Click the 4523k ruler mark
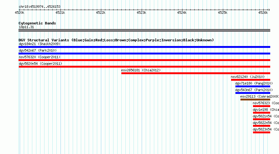Image resolution: width=279 pixels, height=154 pixels. pyautogui.click(x=141, y=13)
